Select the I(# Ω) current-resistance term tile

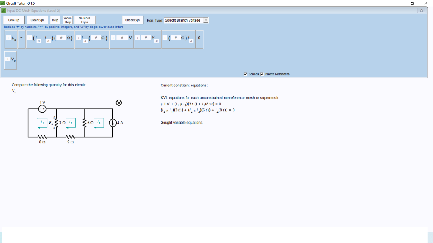click(x=91, y=39)
